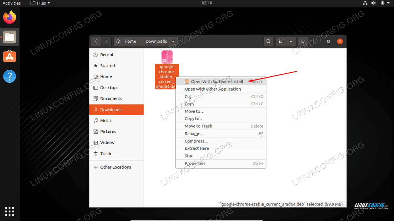This screenshot has height=221, width=394.
Task: Expand the Downloads path bar dropdown arrow
Action: tap(173, 41)
